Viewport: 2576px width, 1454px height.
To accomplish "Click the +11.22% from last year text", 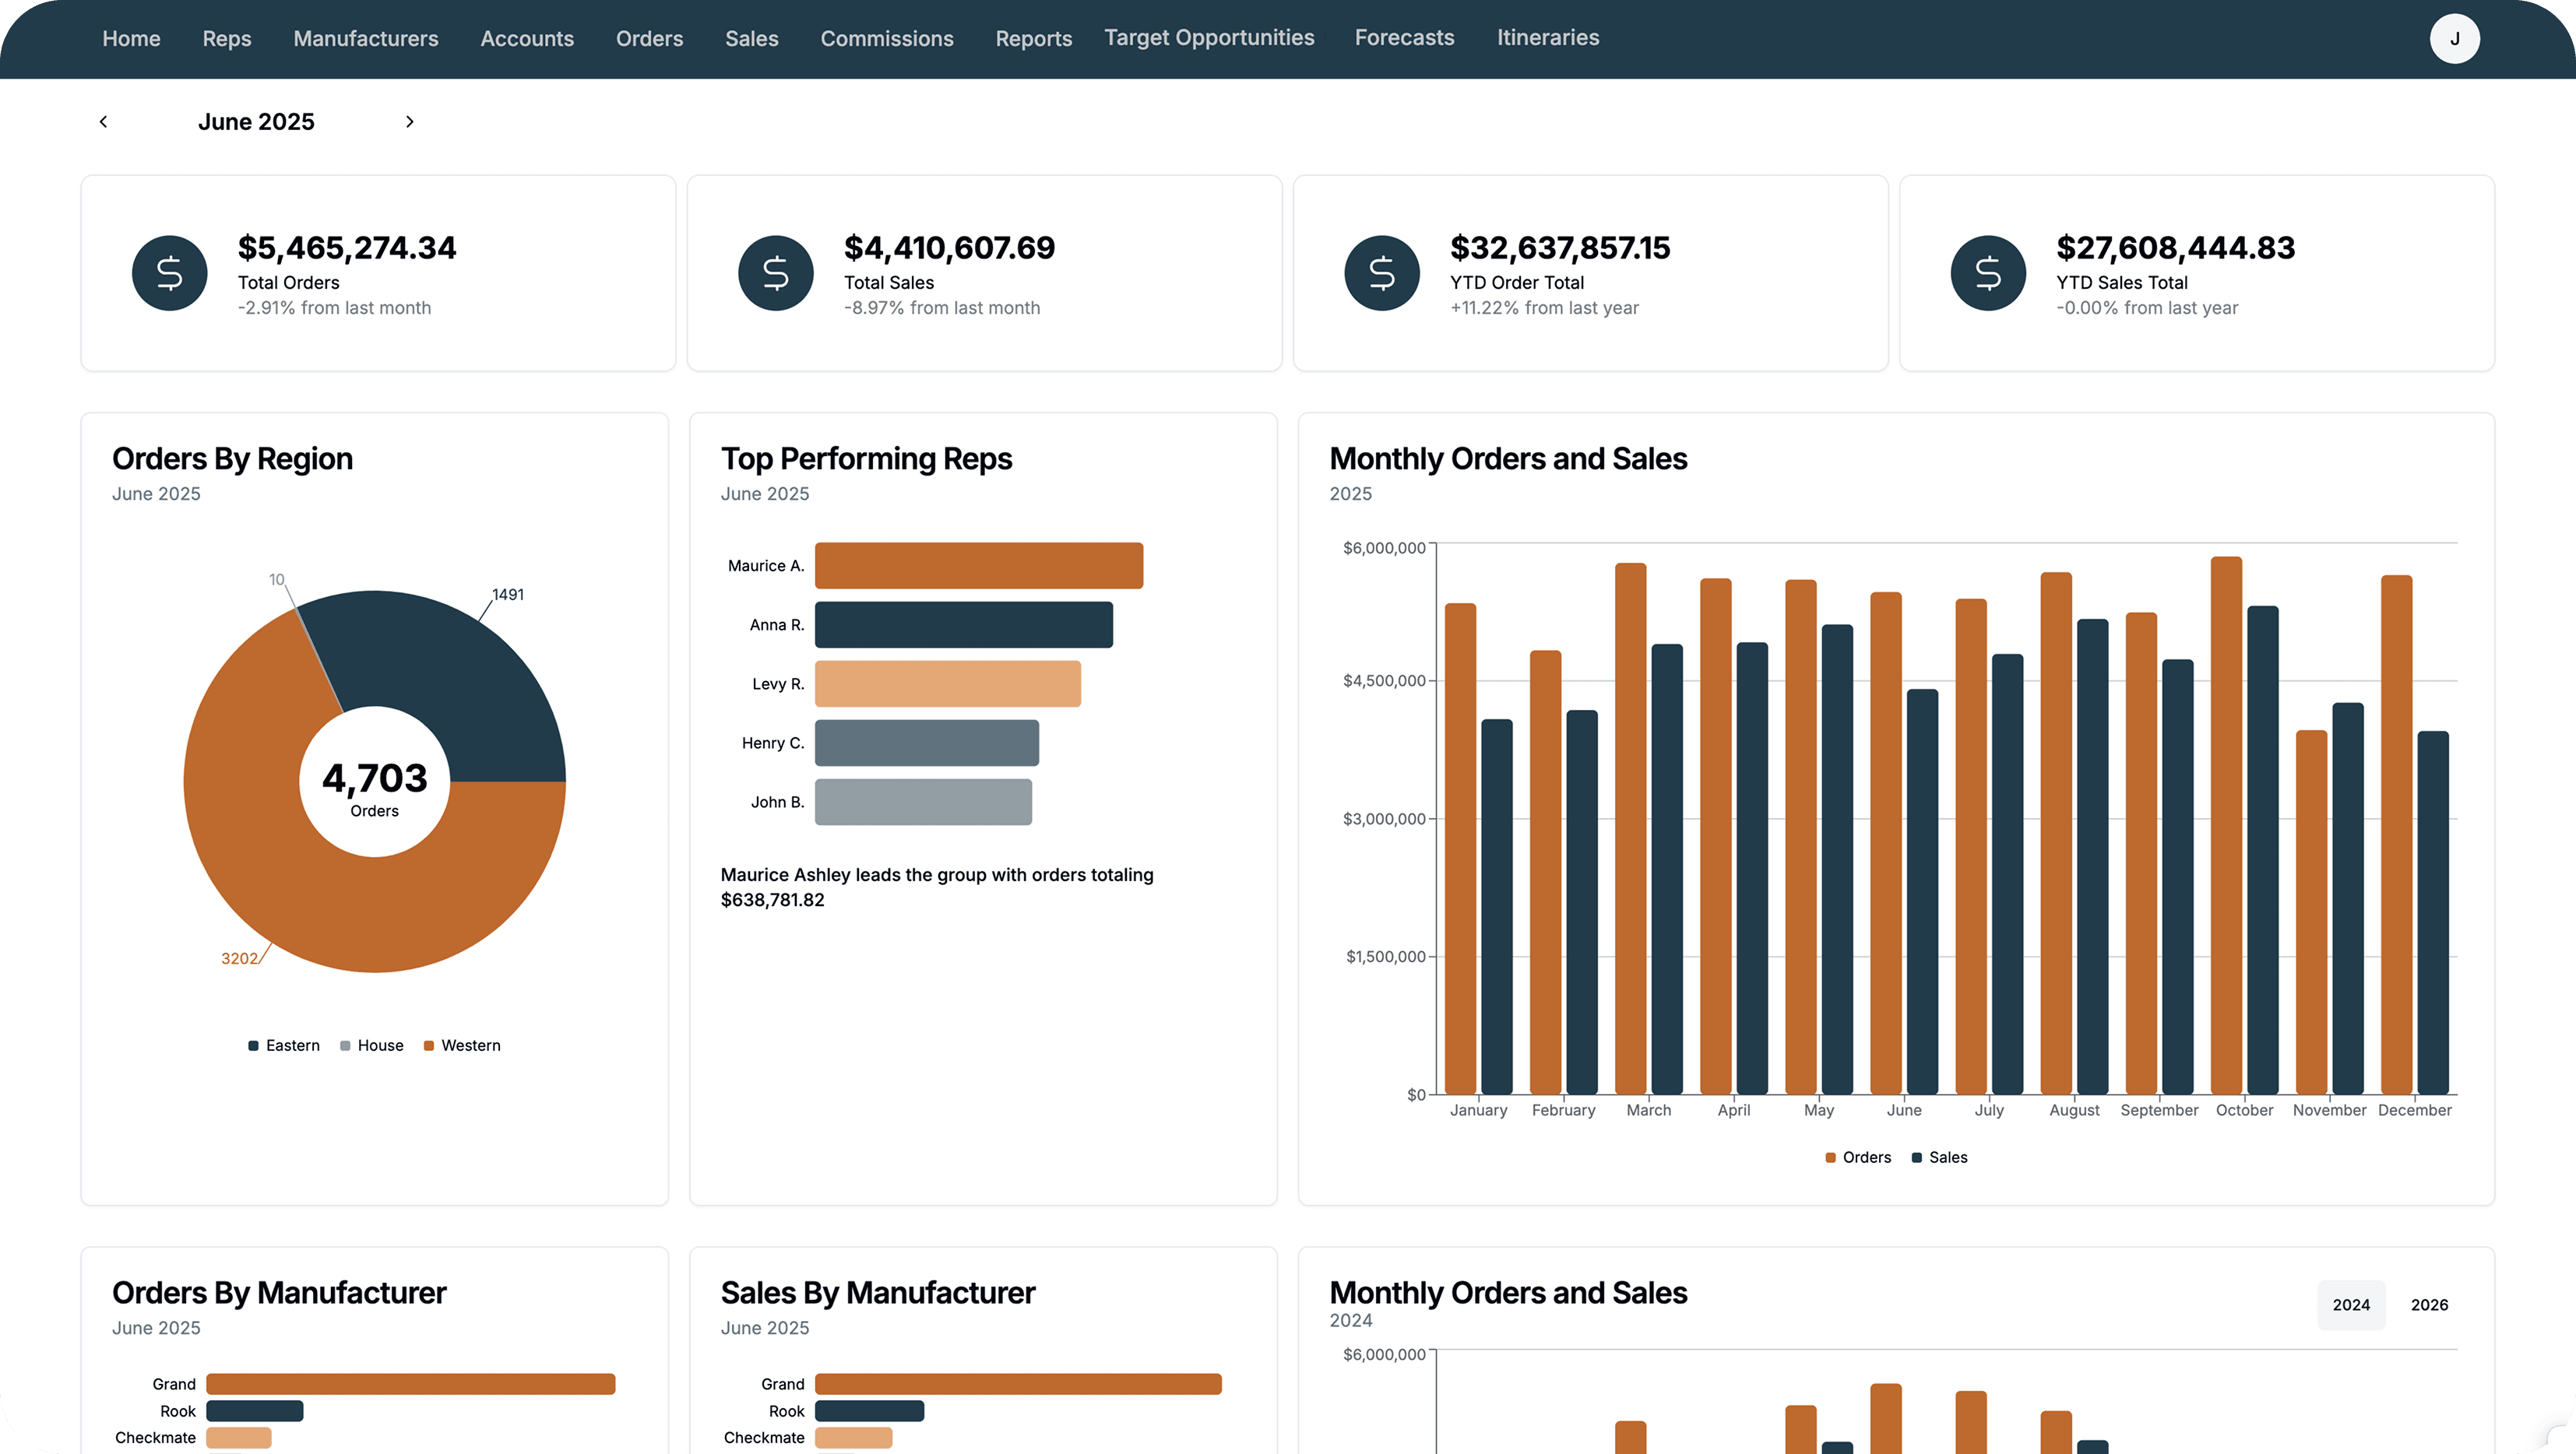I will (x=1544, y=307).
